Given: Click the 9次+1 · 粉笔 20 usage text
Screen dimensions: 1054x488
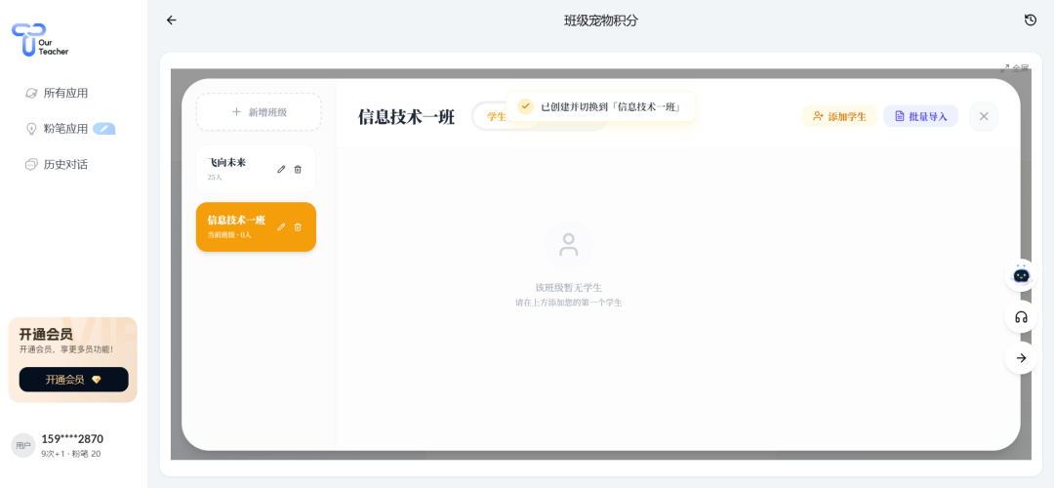Looking at the screenshot, I should [x=71, y=454].
